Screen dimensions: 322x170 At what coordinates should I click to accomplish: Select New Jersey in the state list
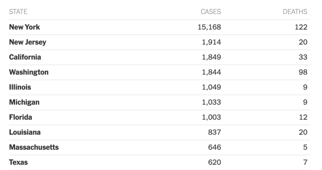click(x=28, y=42)
